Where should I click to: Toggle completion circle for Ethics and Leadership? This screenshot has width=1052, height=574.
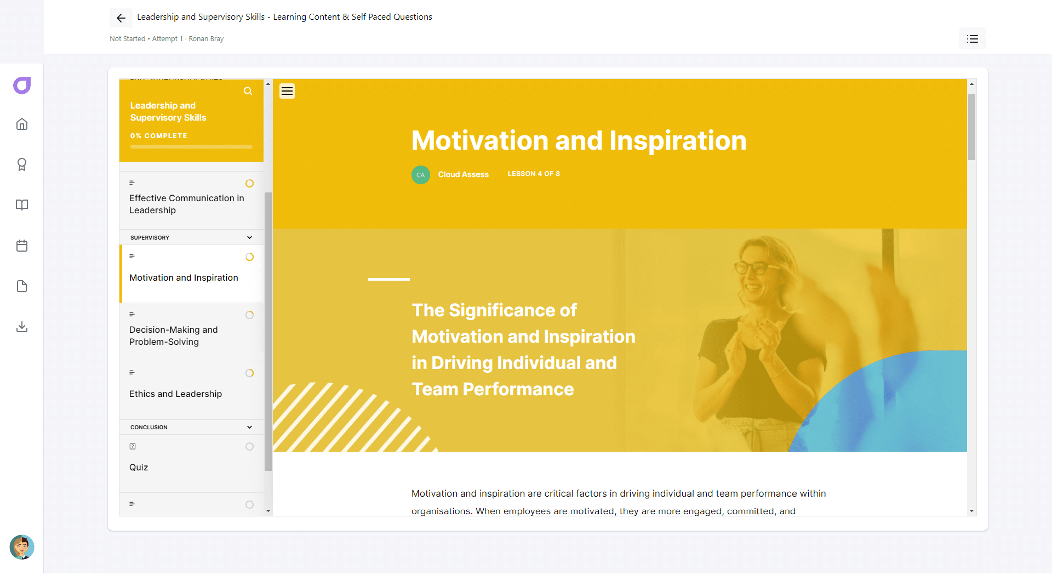point(250,373)
